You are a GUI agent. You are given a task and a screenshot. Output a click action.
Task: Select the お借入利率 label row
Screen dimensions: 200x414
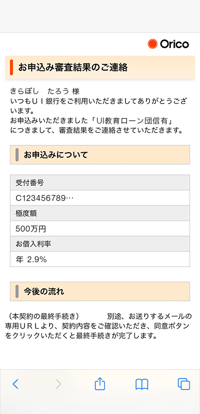100,244
